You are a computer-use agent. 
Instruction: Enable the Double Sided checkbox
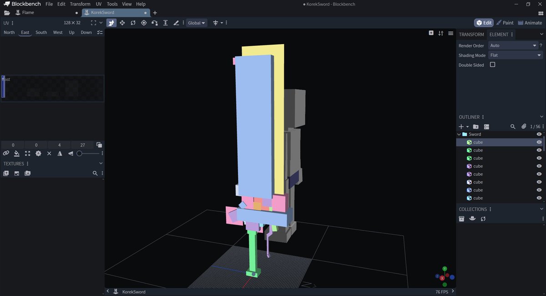pos(492,65)
